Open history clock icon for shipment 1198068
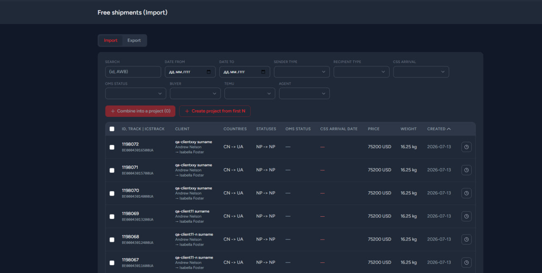The image size is (542, 273). pyautogui.click(x=466, y=239)
